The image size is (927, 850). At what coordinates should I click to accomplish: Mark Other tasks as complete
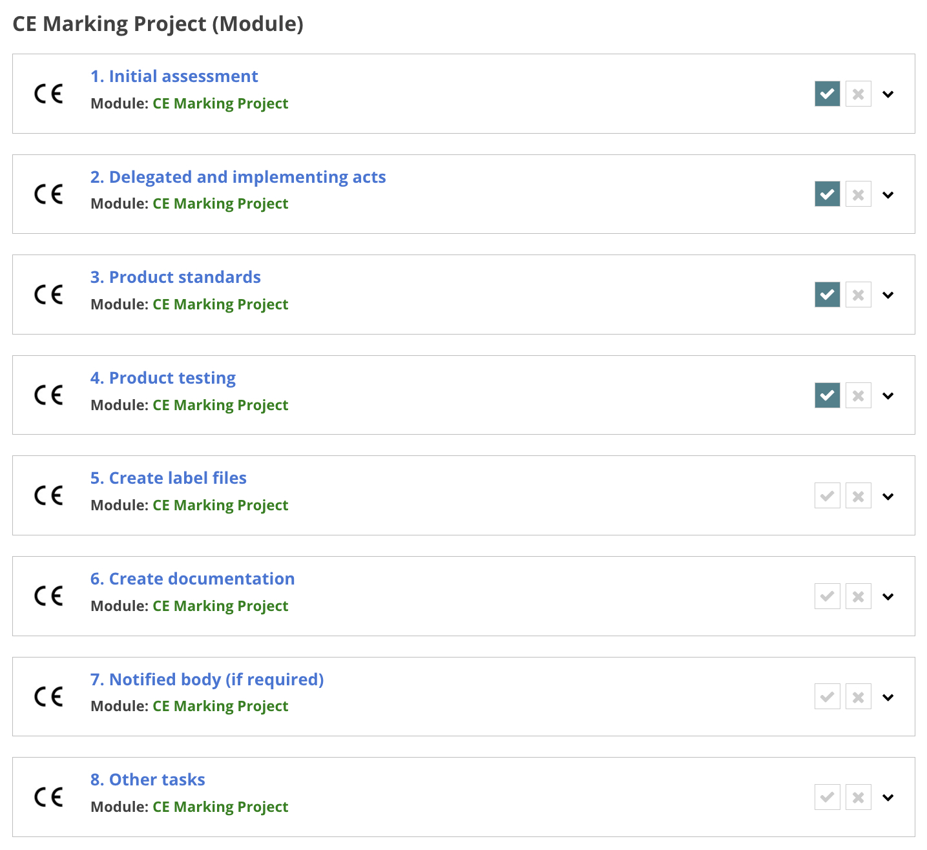(x=828, y=798)
